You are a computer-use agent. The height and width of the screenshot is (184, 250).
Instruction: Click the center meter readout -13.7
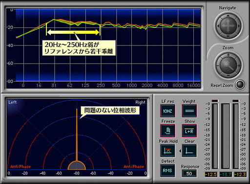tap(226, 175)
